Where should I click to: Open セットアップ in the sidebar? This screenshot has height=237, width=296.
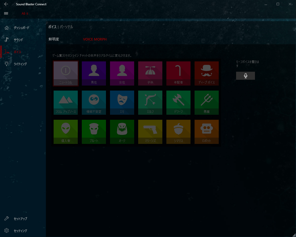point(23,219)
